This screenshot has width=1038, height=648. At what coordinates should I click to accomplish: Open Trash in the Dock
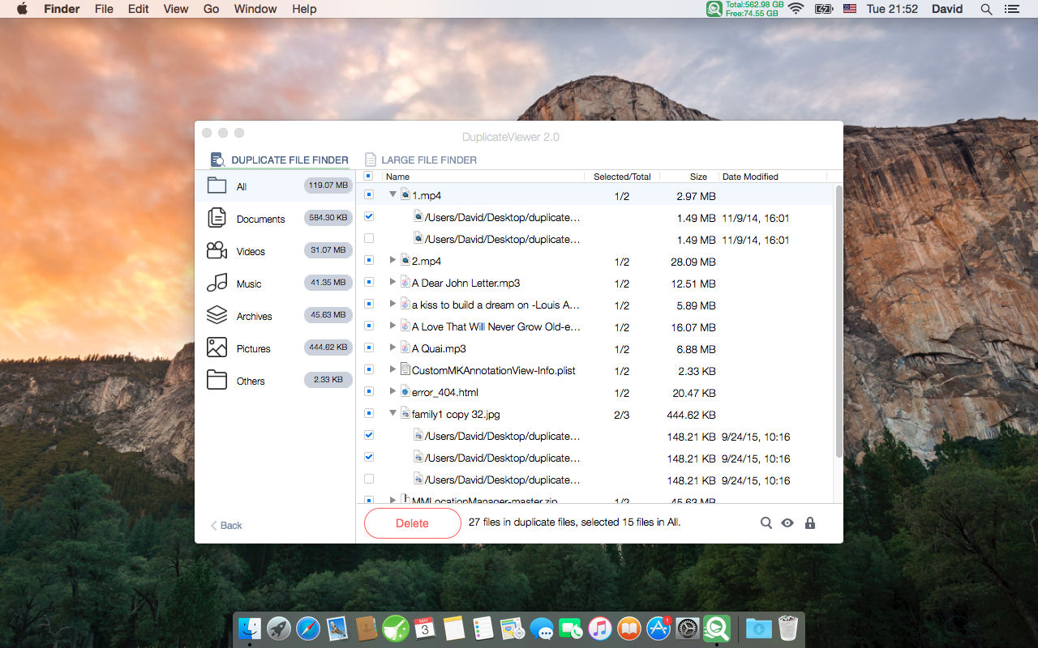[x=788, y=629]
